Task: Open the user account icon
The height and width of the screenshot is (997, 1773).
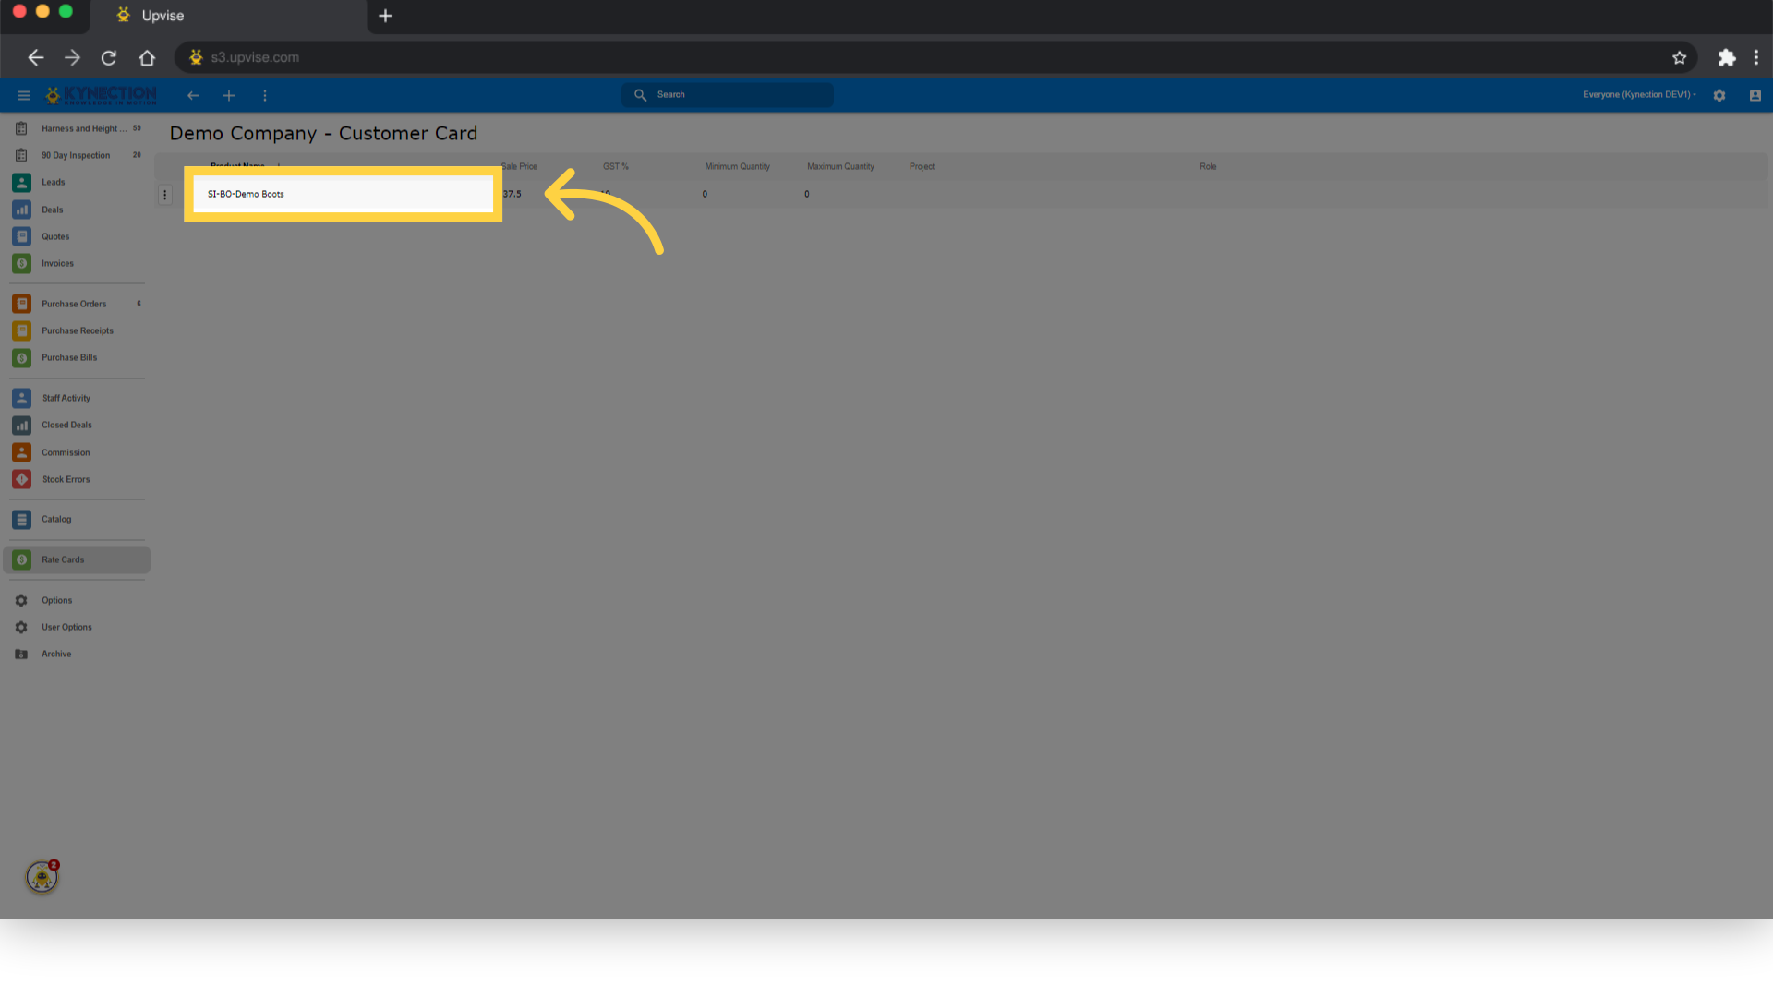Action: [x=1755, y=95]
